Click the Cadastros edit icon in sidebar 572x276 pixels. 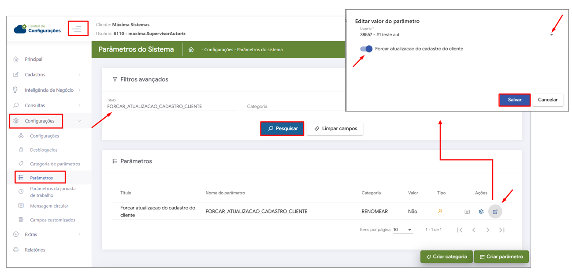point(16,75)
